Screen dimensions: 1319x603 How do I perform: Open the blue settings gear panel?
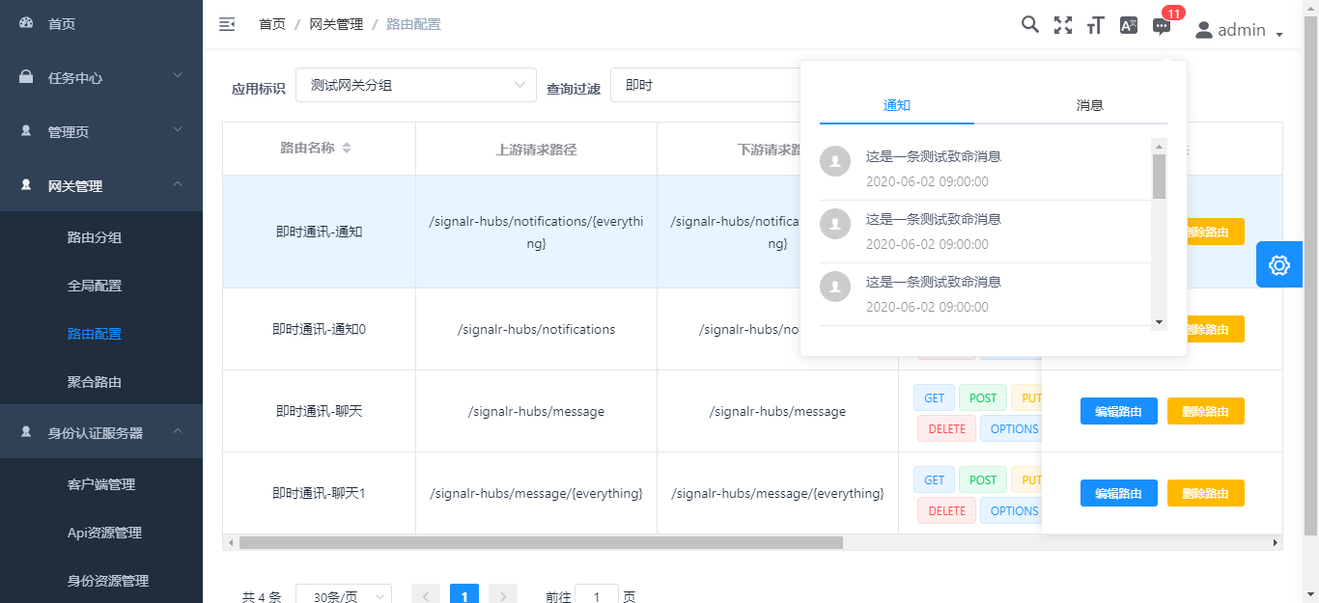1278,264
